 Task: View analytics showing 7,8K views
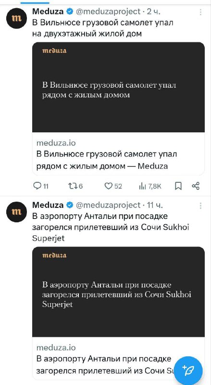click(x=150, y=186)
